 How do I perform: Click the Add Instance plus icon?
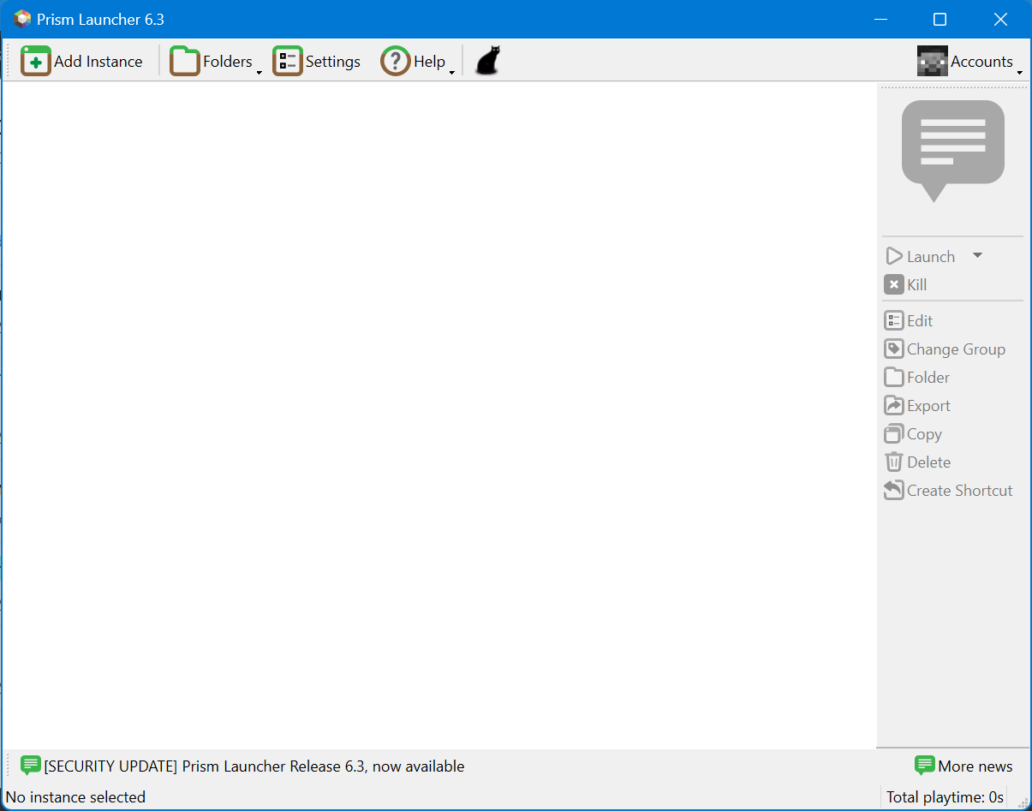click(x=36, y=62)
